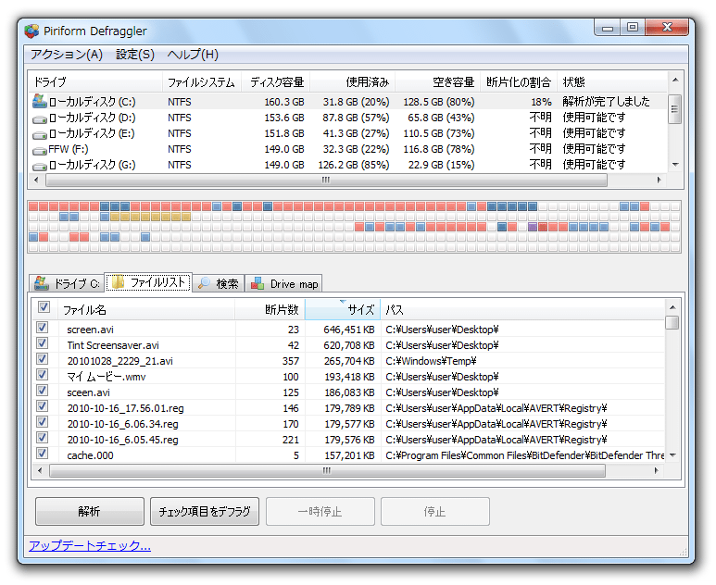716x585 pixels.
Task: Click the BitDefender path of cache.000
Action: pos(525,455)
